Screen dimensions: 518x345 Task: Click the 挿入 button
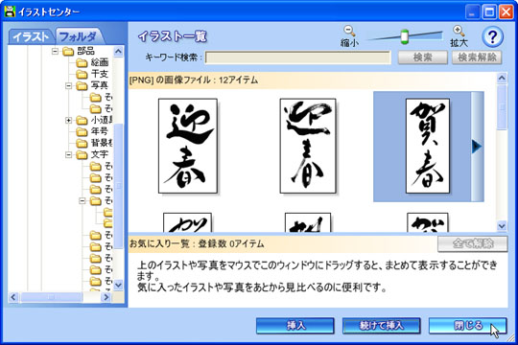(x=295, y=326)
